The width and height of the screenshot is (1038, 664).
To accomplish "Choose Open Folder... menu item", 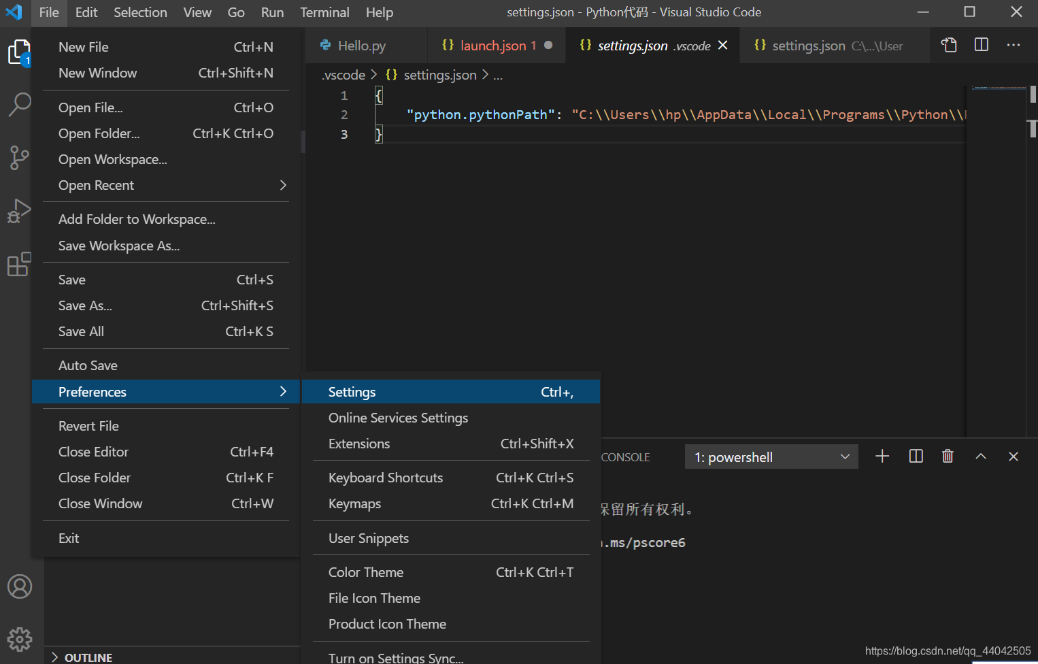I will [x=166, y=133].
